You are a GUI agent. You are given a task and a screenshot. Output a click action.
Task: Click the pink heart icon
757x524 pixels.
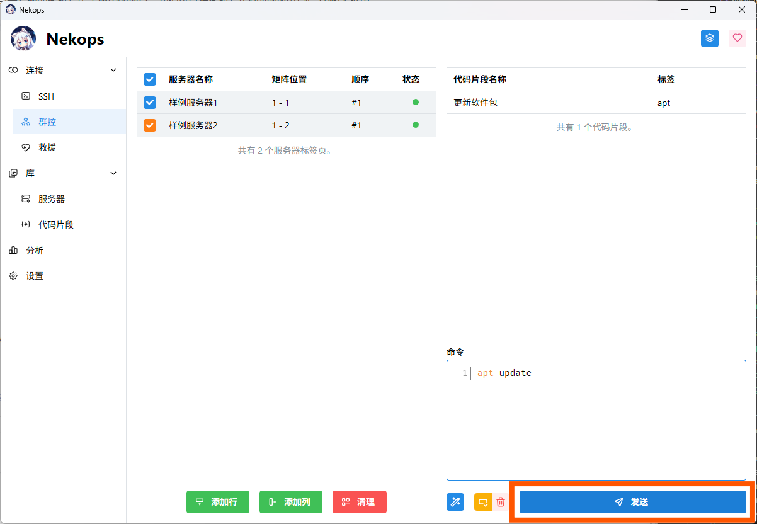point(737,38)
